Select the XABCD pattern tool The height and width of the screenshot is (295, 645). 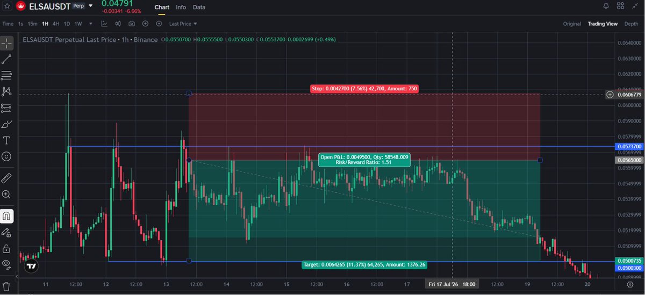(x=6, y=92)
